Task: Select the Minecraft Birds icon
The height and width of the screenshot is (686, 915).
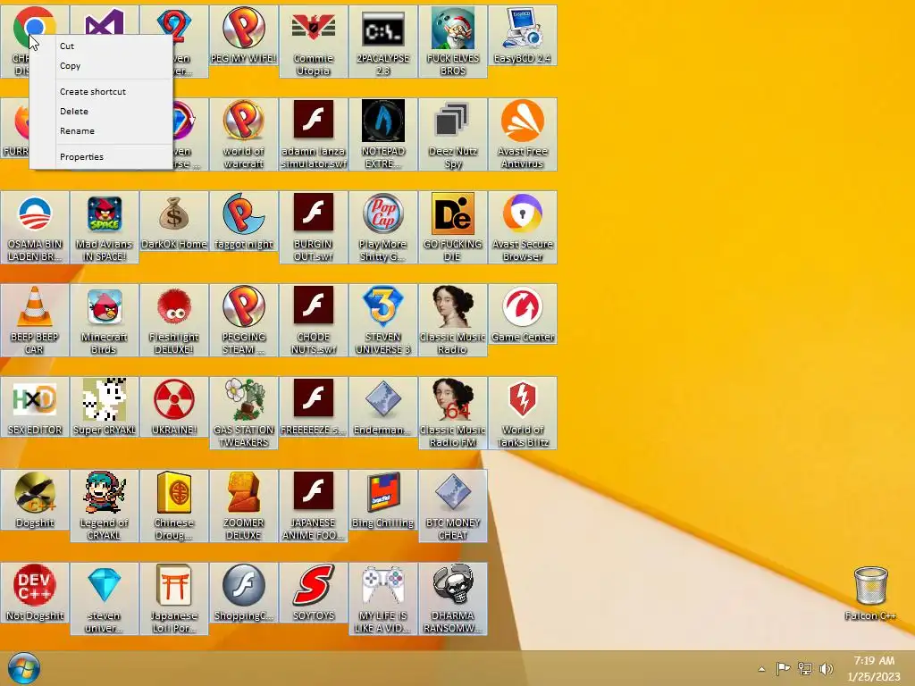Action: click(104, 320)
